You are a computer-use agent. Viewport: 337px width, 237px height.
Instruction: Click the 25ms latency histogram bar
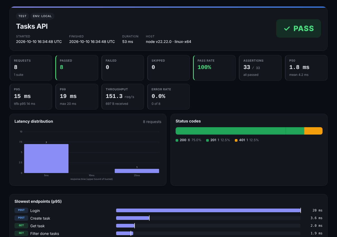(x=137, y=171)
